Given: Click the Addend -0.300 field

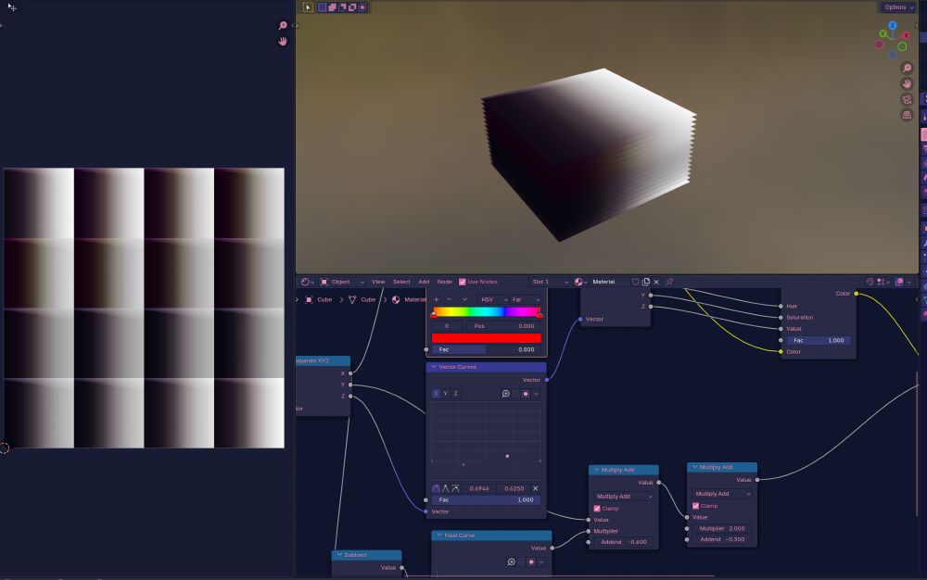Looking at the screenshot, I should click(x=722, y=539).
